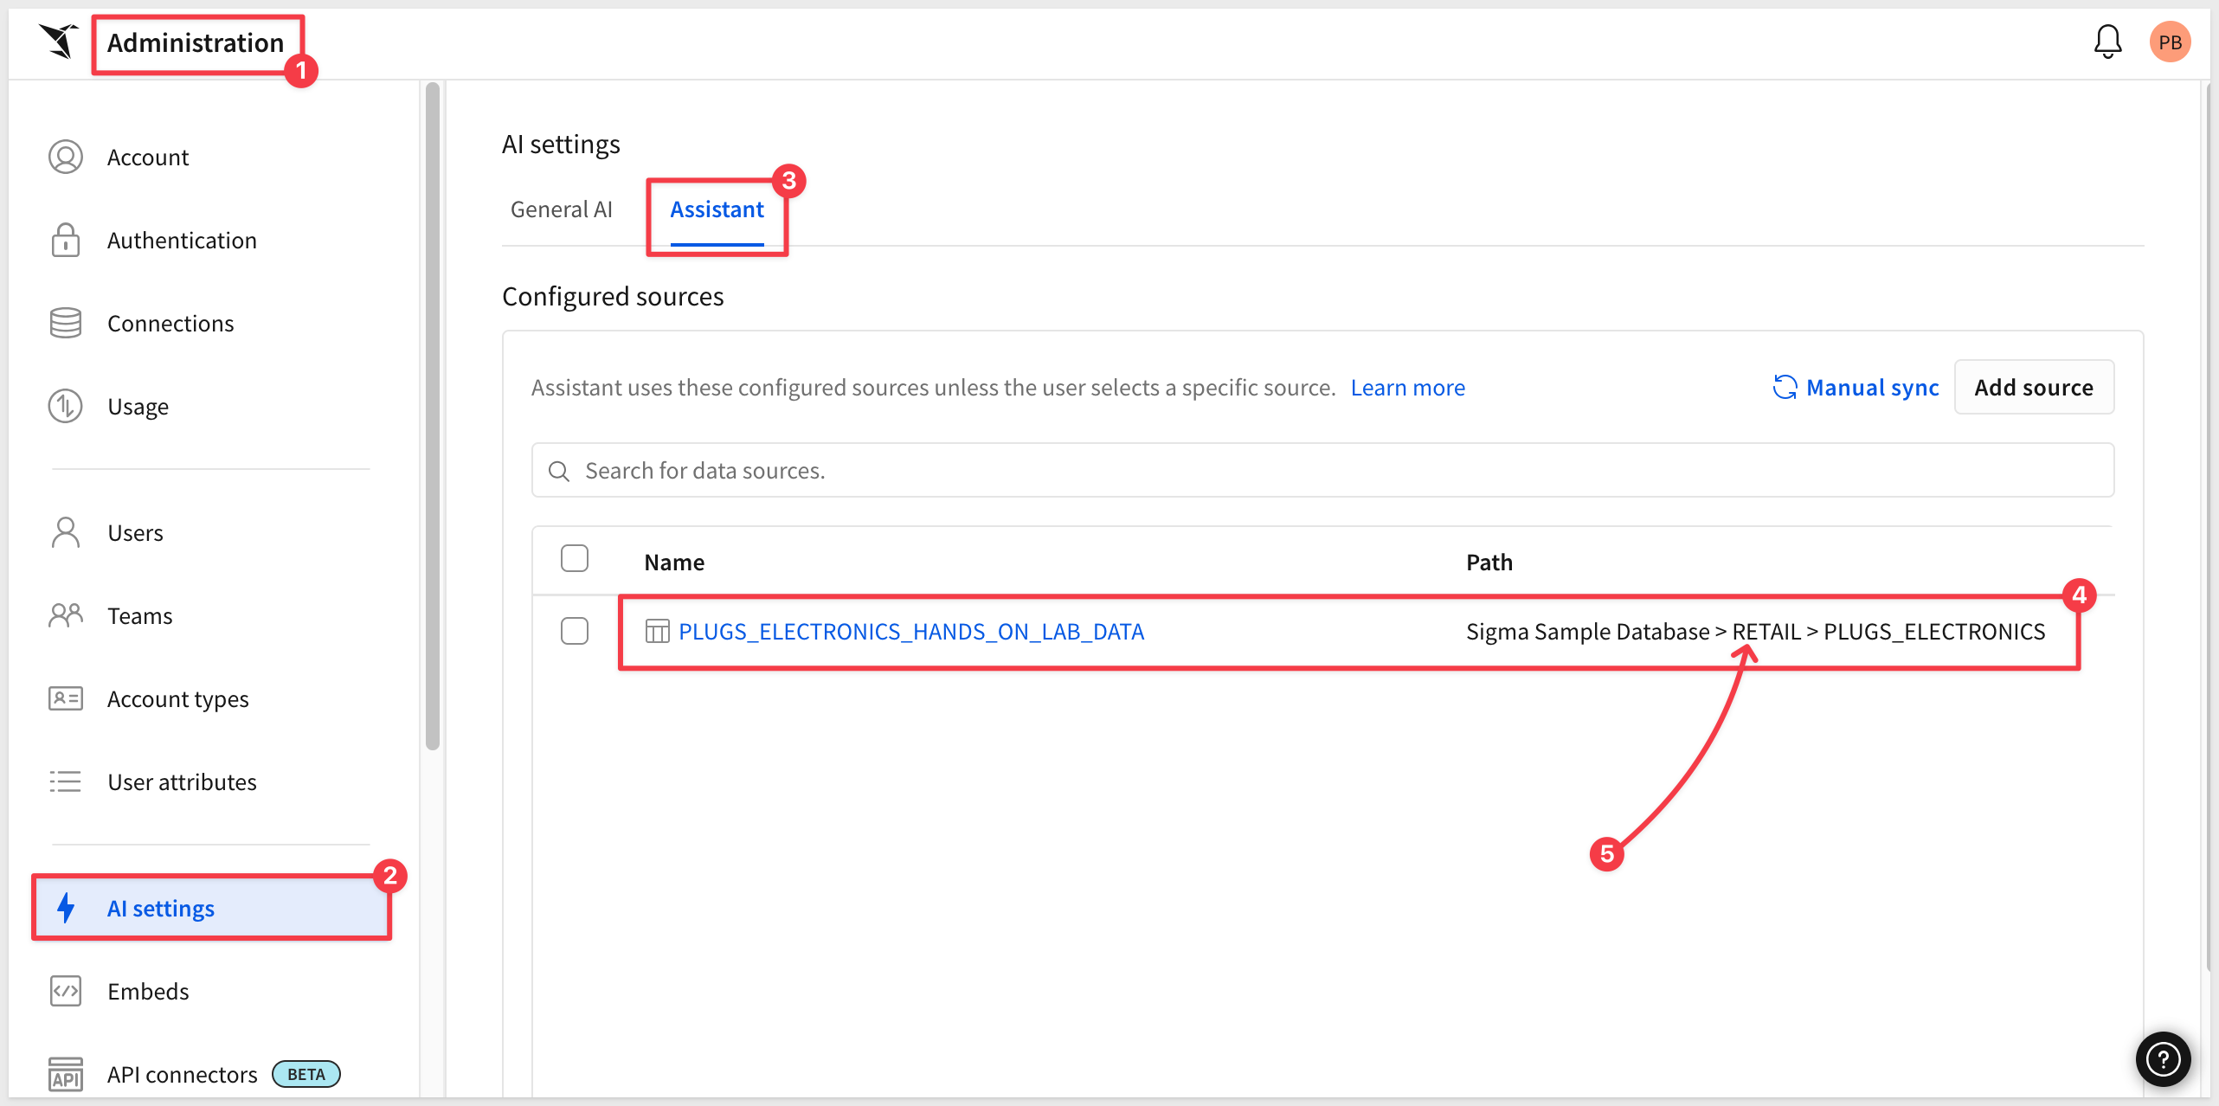Select the Authentication lock icon
The image size is (2219, 1106).
click(66, 241)
